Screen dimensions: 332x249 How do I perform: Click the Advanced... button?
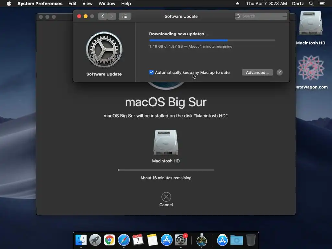(257, 72)
